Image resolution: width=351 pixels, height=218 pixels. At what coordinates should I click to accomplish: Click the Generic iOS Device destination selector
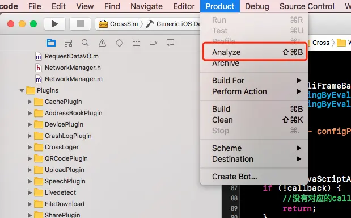173,24
